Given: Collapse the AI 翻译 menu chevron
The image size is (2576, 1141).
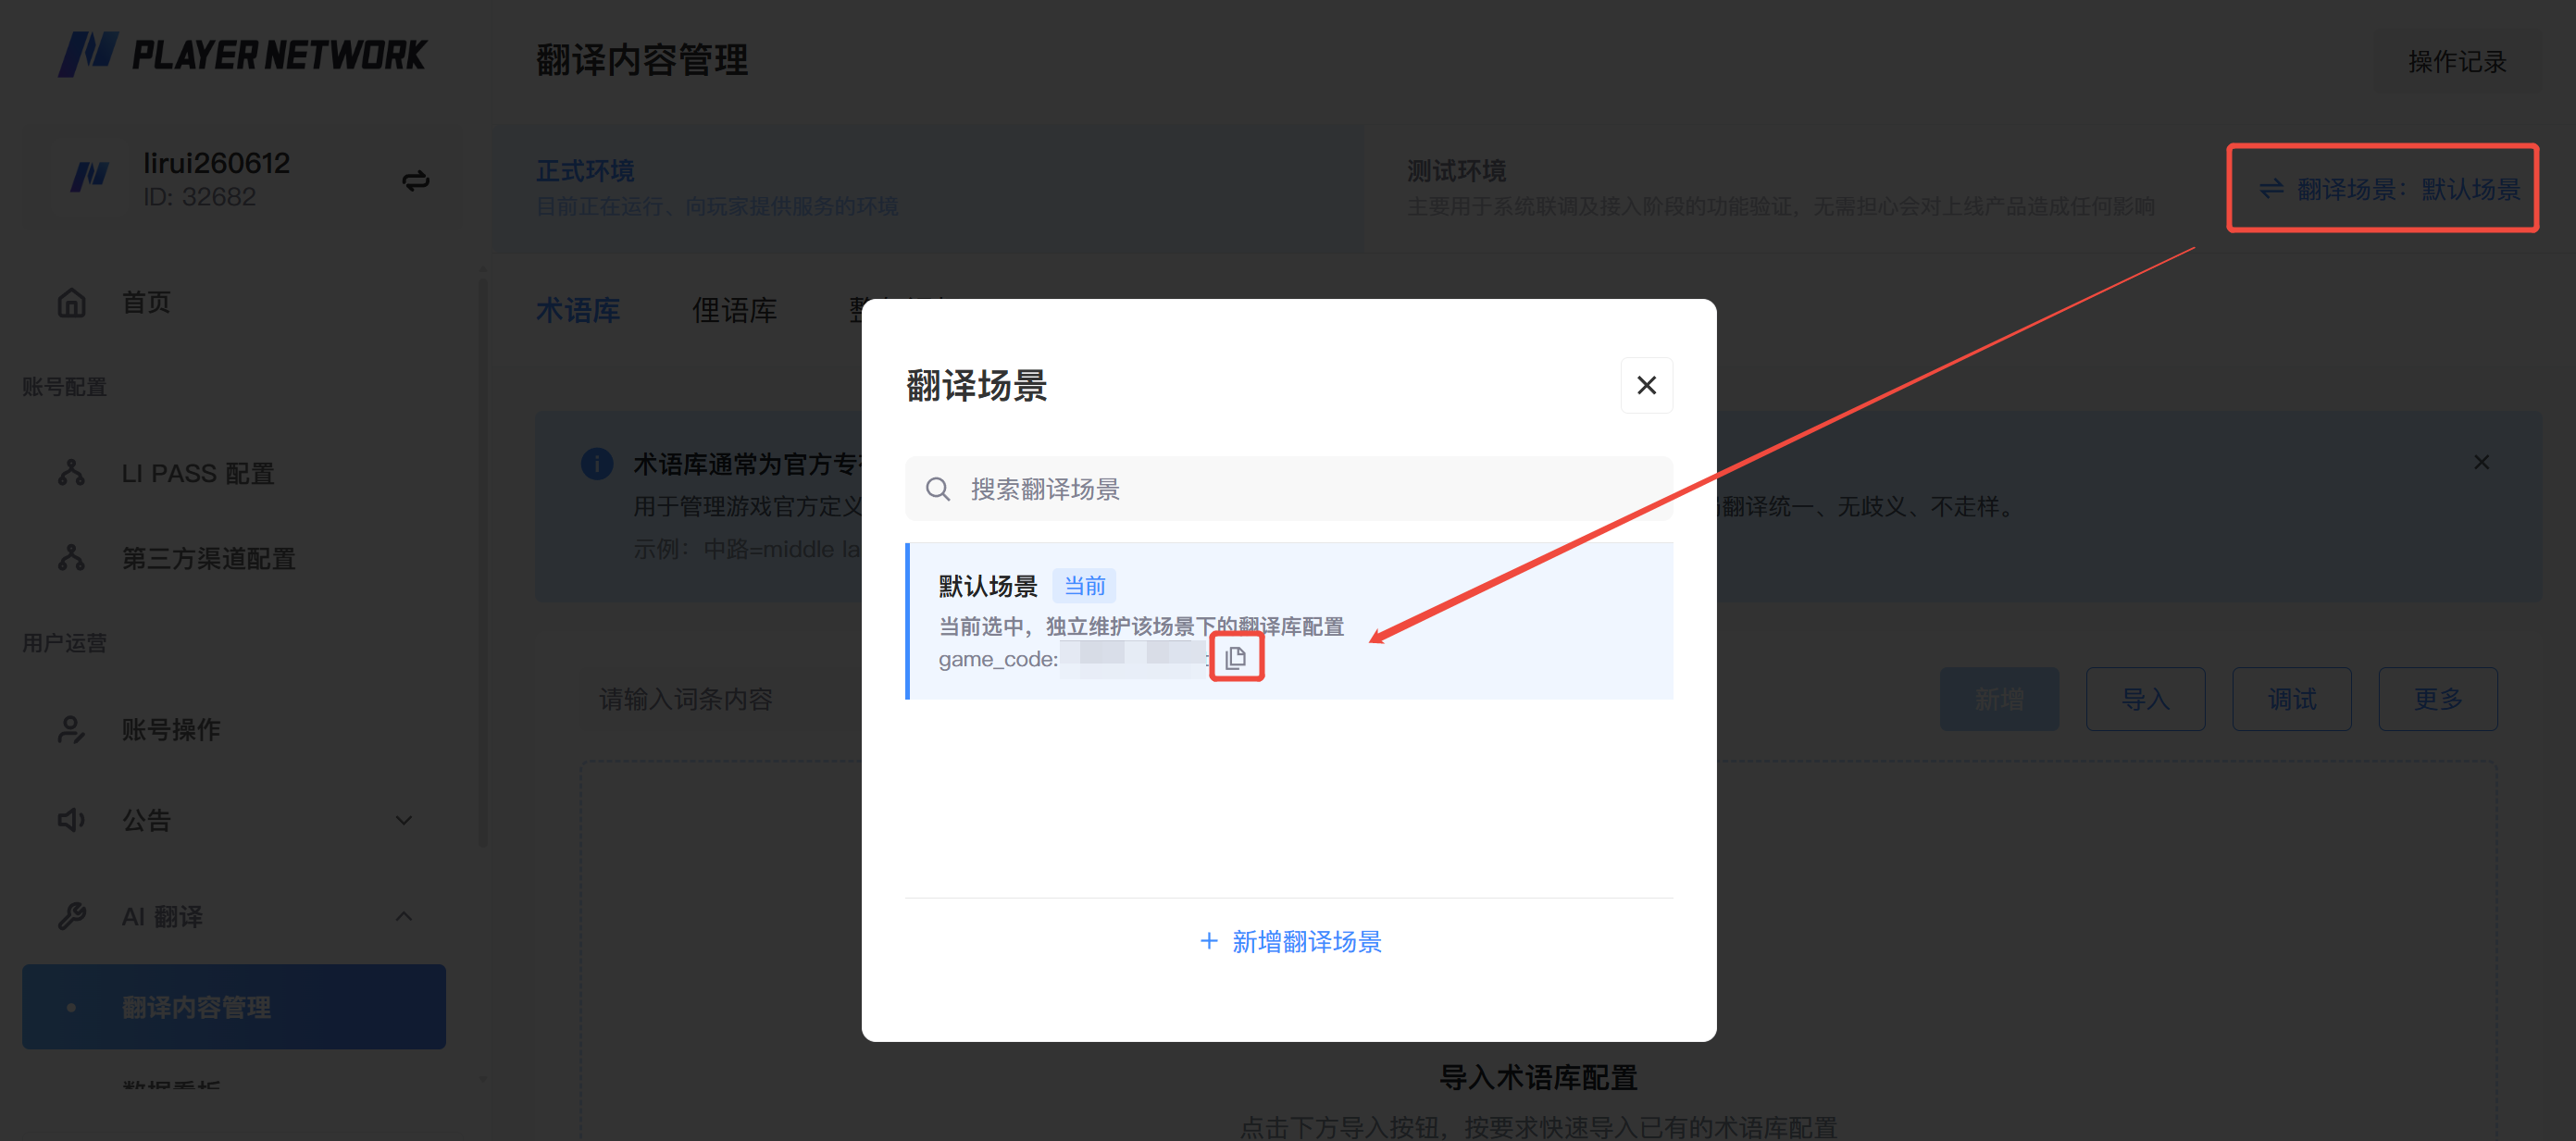Looking at the screenshot, I should [x=404, y=916].
